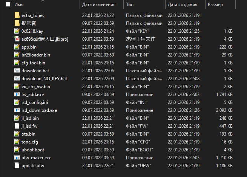The image size is (247, 177).
Task: Toggle the select-all checkbox in header
Action: point(8,5)
